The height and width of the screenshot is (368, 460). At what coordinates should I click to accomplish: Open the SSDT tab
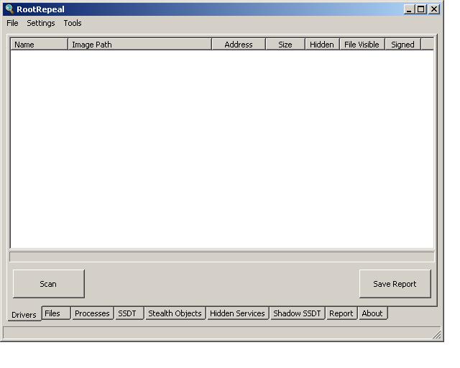129,313
